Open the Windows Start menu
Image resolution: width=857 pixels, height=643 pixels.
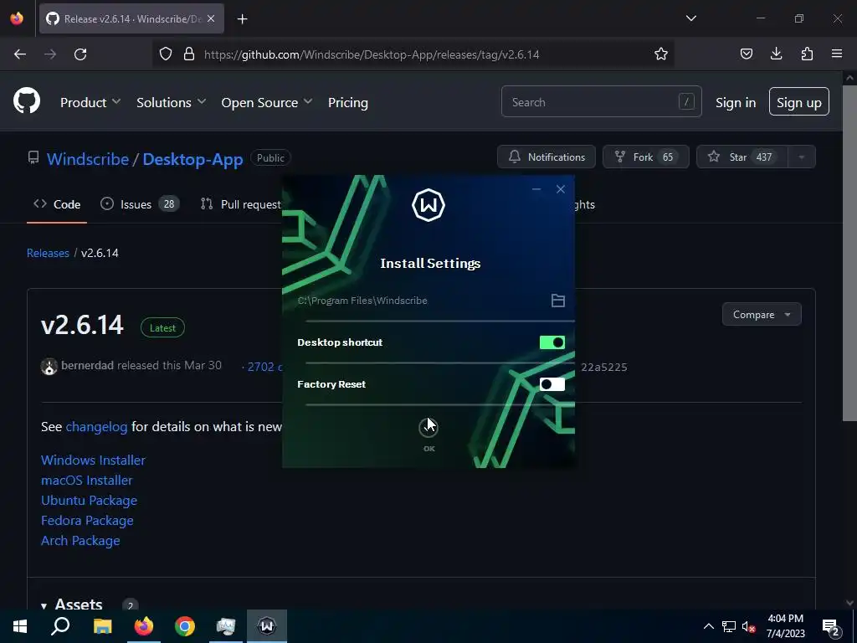[20, 626]
